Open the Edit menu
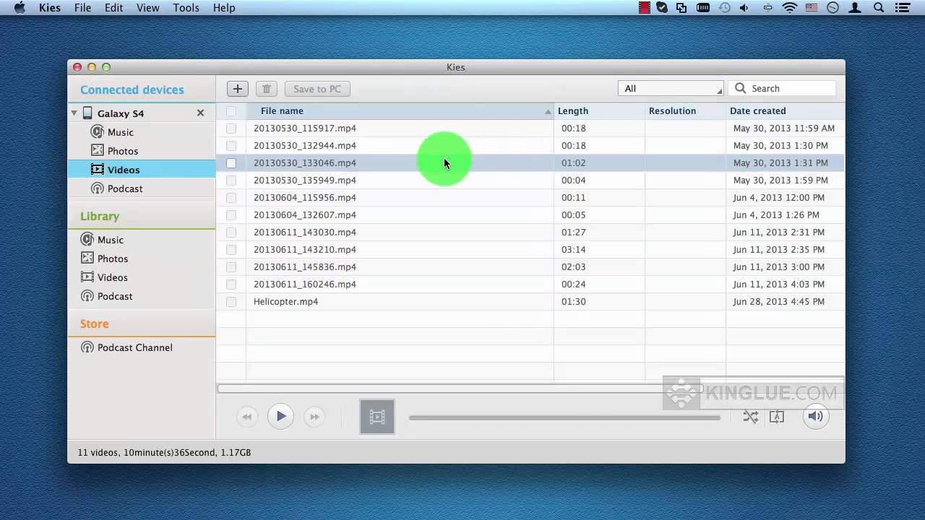The width and height of the screenshot is (925, 520). [113, 8]
